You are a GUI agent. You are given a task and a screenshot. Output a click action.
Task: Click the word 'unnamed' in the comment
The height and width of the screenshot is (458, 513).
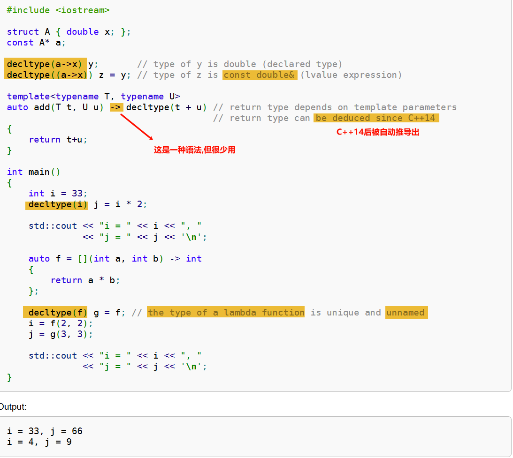point(406,312)
